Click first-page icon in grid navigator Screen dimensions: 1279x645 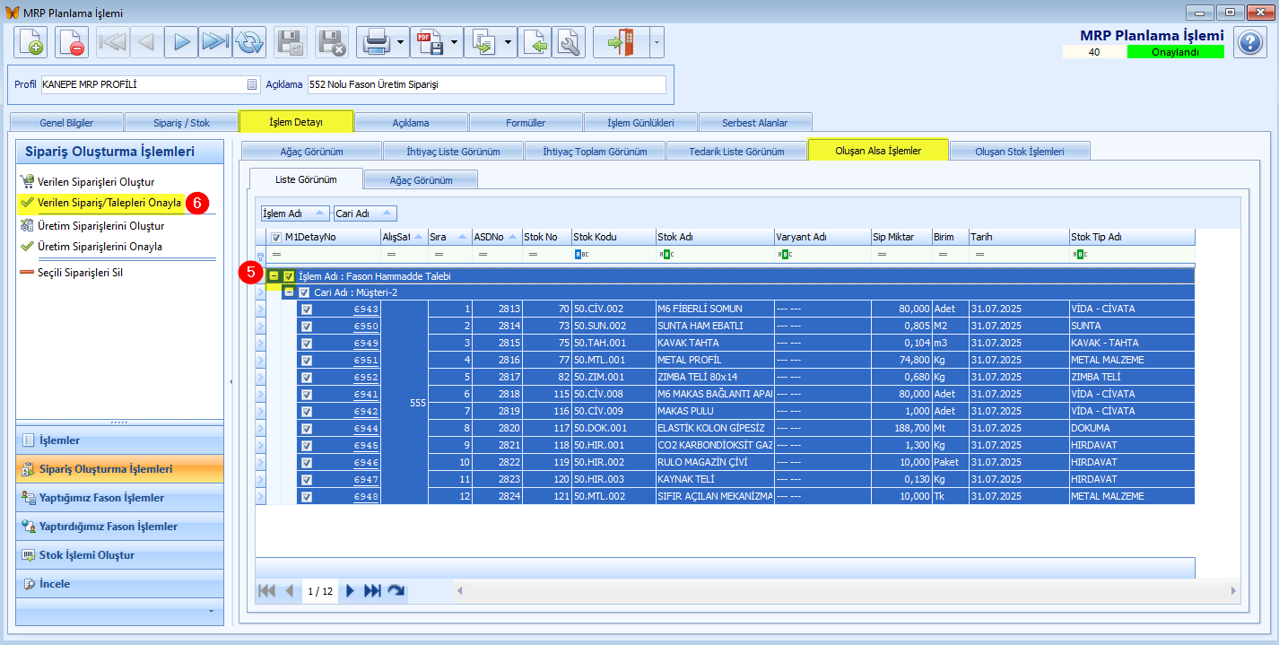click(x=266, y=590)
